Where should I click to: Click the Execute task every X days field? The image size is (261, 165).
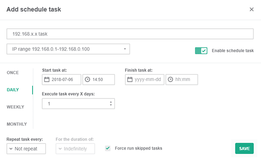pyautogui.click(x=78, y=104)
